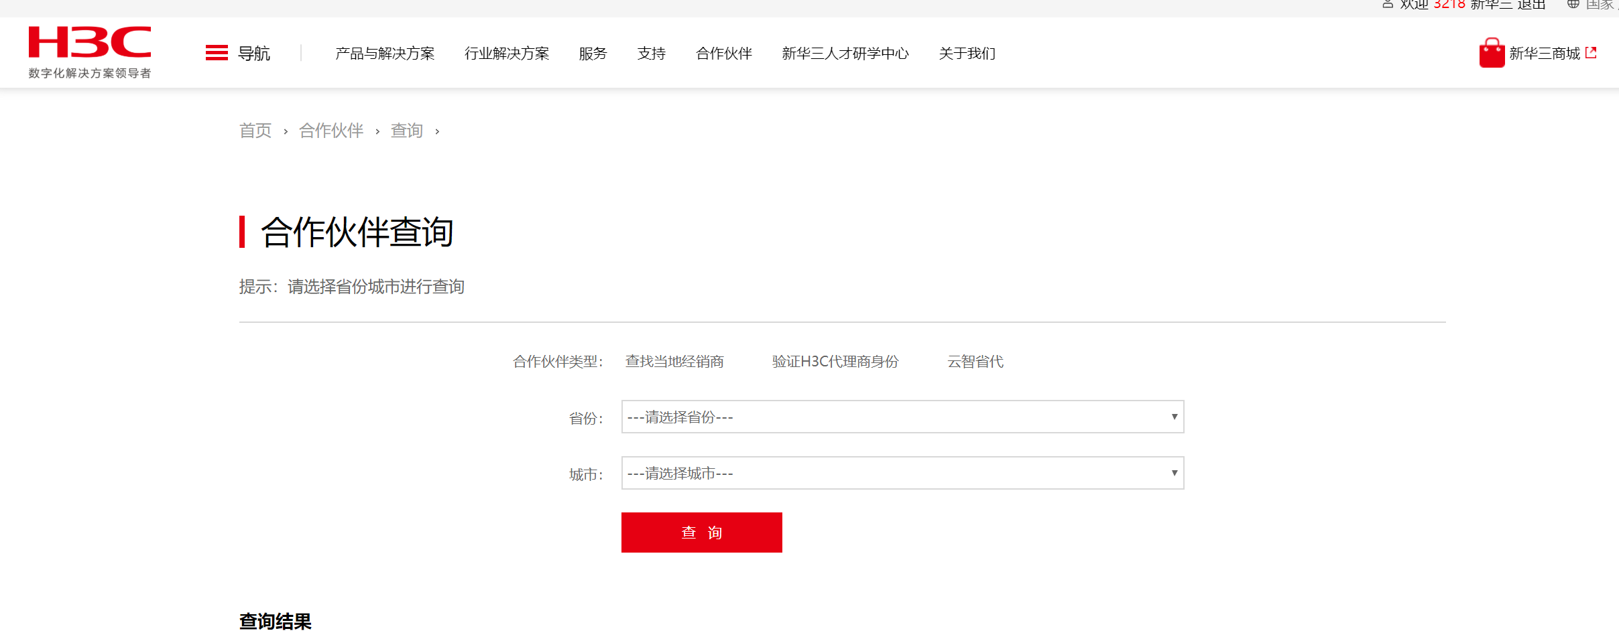Open the 关于我们 menu

pos(967,54)
